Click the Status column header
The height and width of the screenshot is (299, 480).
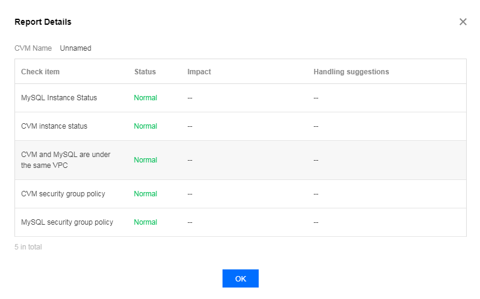(145, 72)
